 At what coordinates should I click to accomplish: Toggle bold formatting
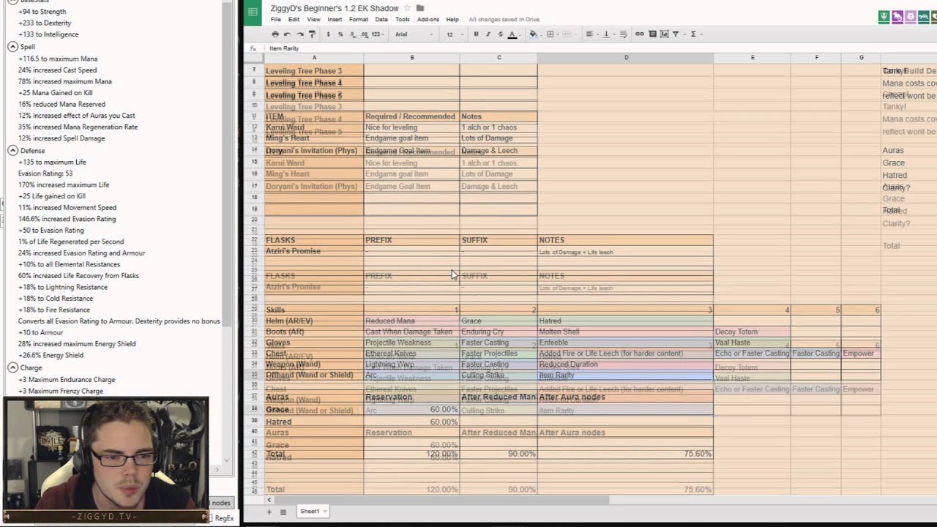click(x=476, y=34)
